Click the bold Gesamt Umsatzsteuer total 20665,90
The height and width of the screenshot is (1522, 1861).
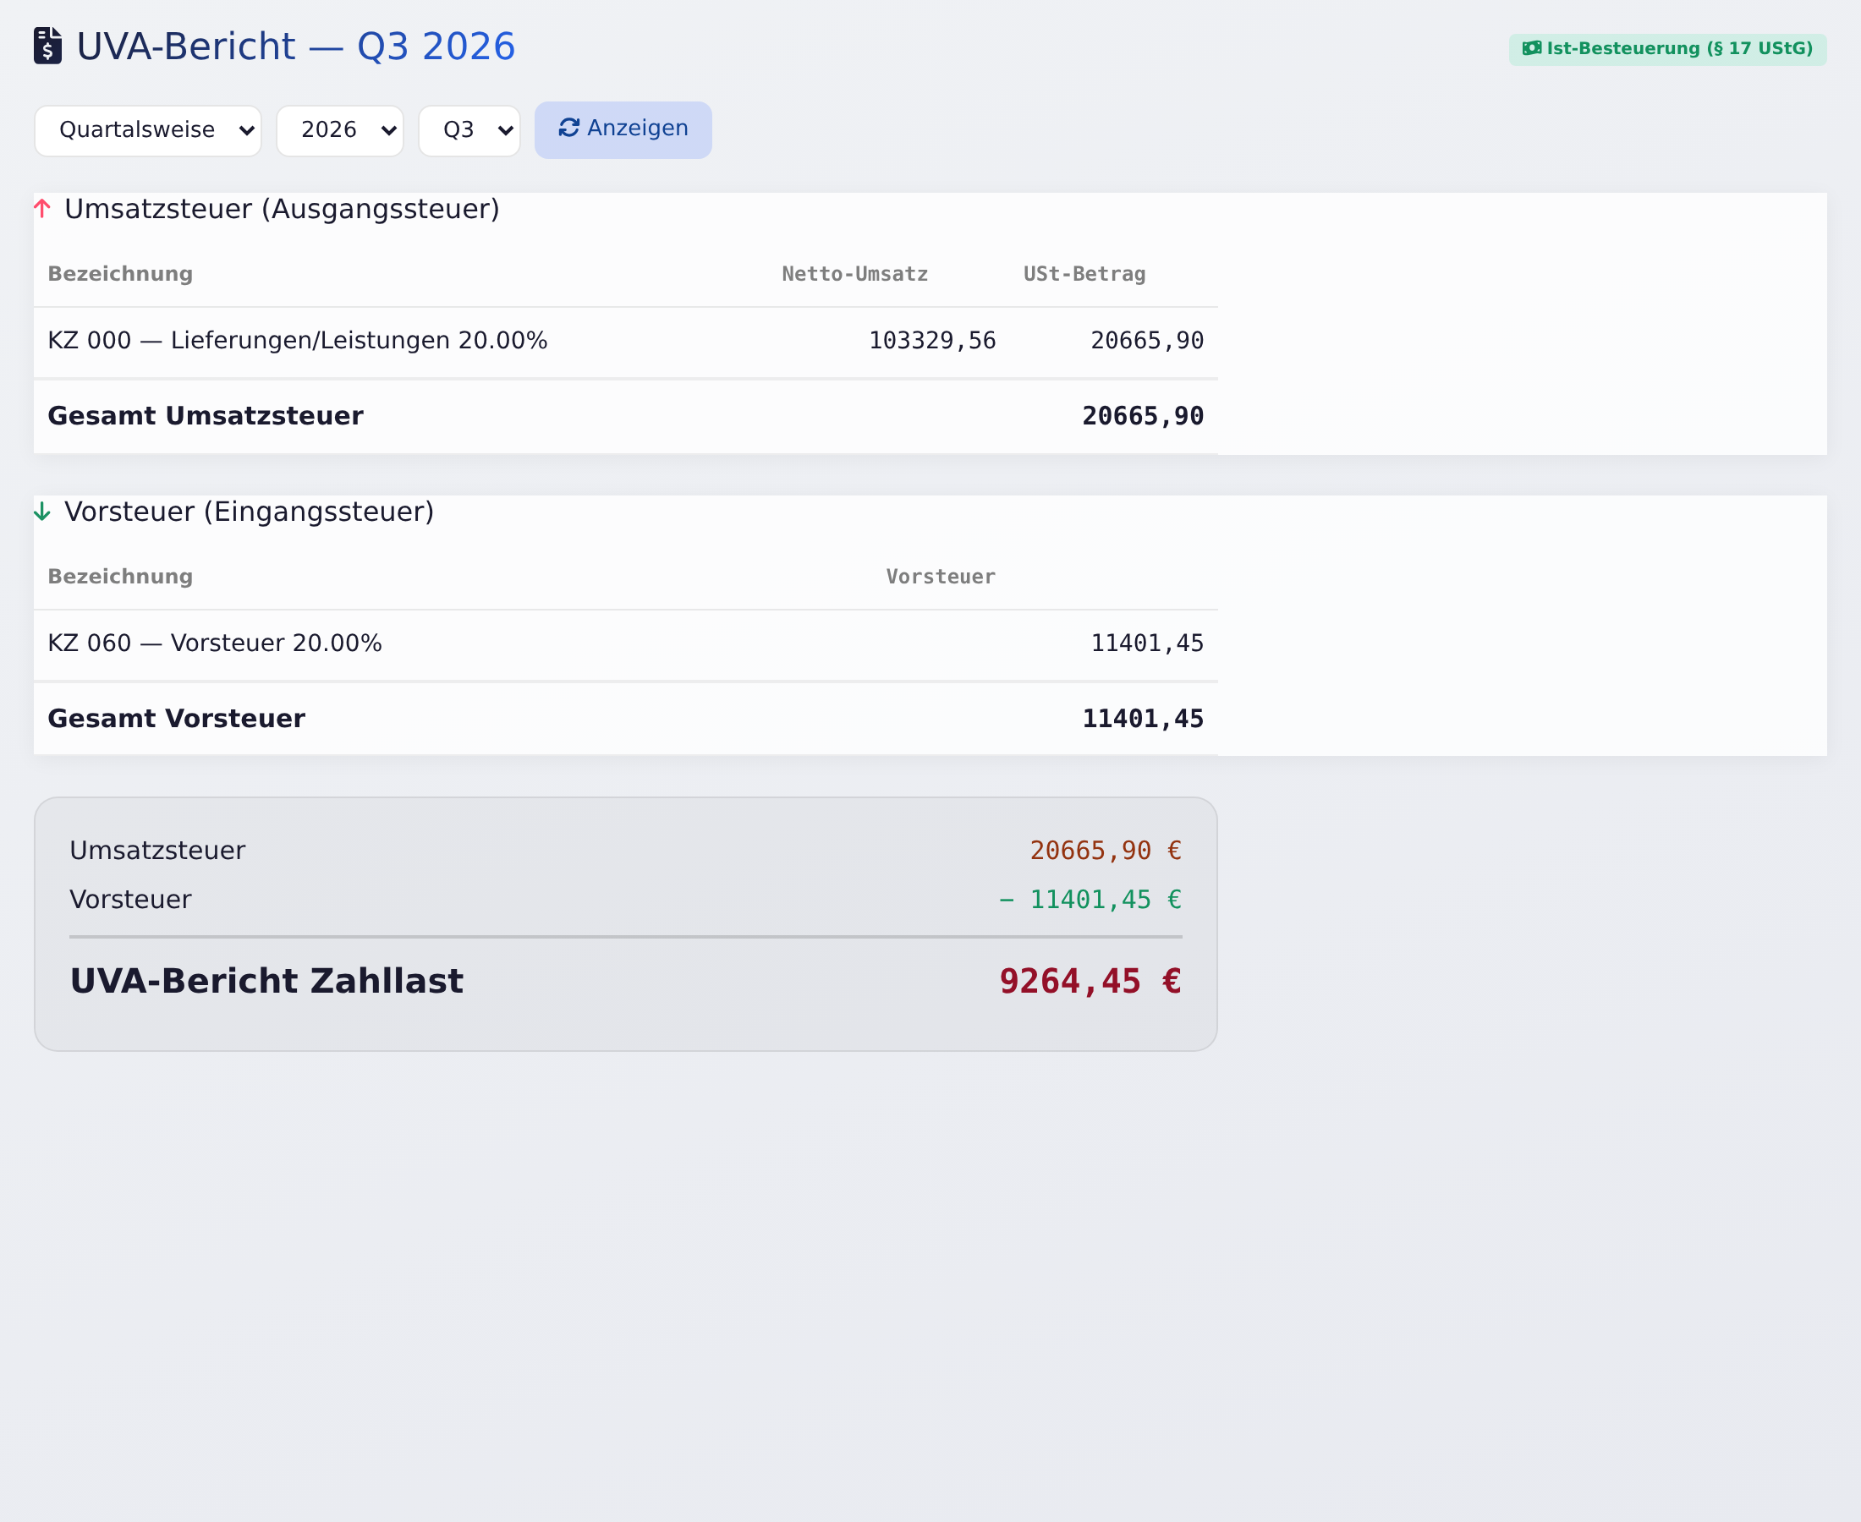point(1143,415)
